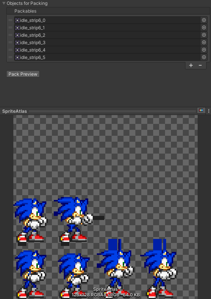Screen dimensions: 211x299
Task: Select the idle_strip6_2 packable field
Action: coord(107,35)
